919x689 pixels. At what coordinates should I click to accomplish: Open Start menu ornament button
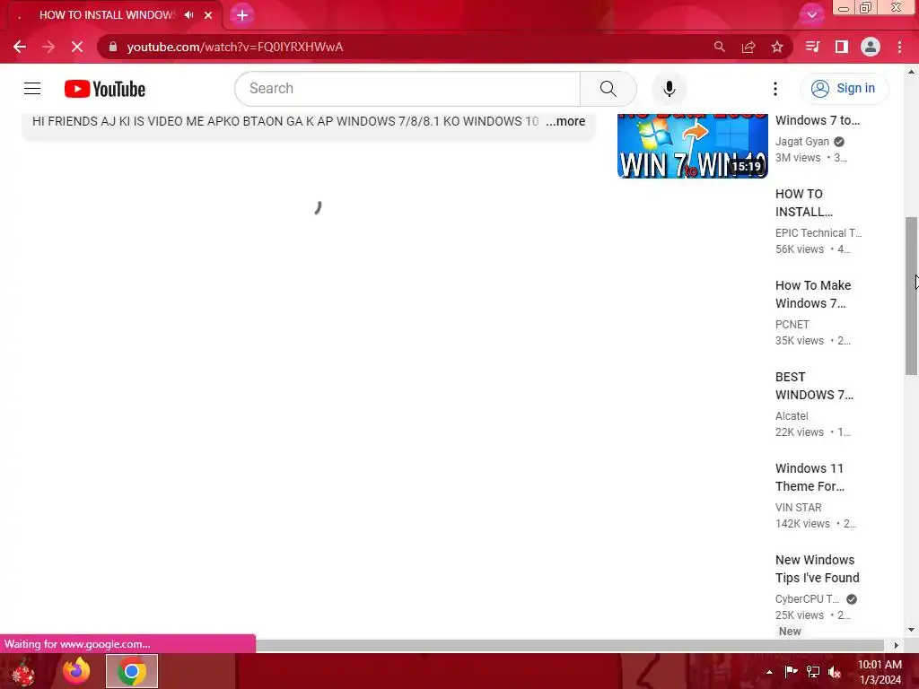pyautogui.click(x=24, y=671)
